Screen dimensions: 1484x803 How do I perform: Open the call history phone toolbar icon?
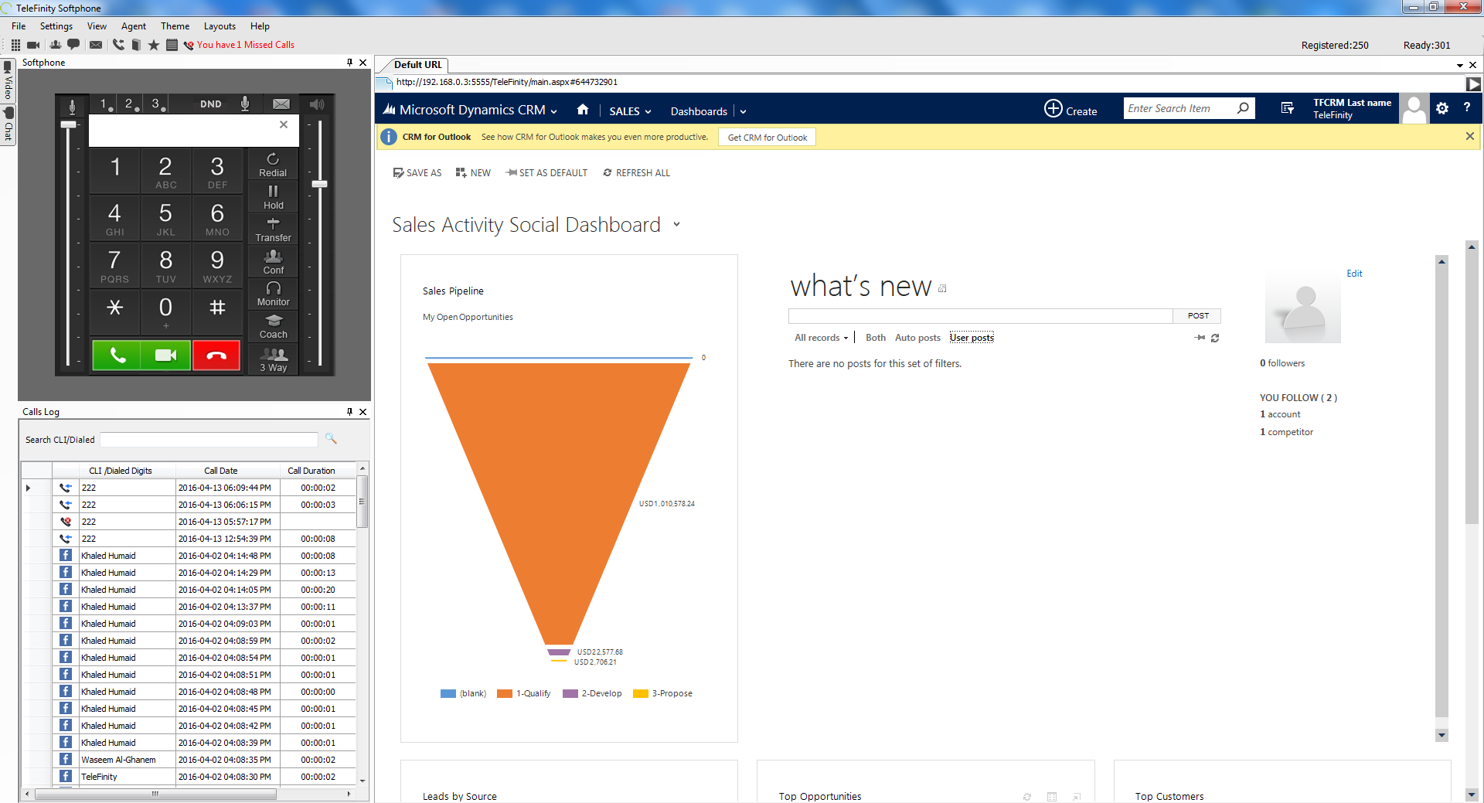[118, 45]
